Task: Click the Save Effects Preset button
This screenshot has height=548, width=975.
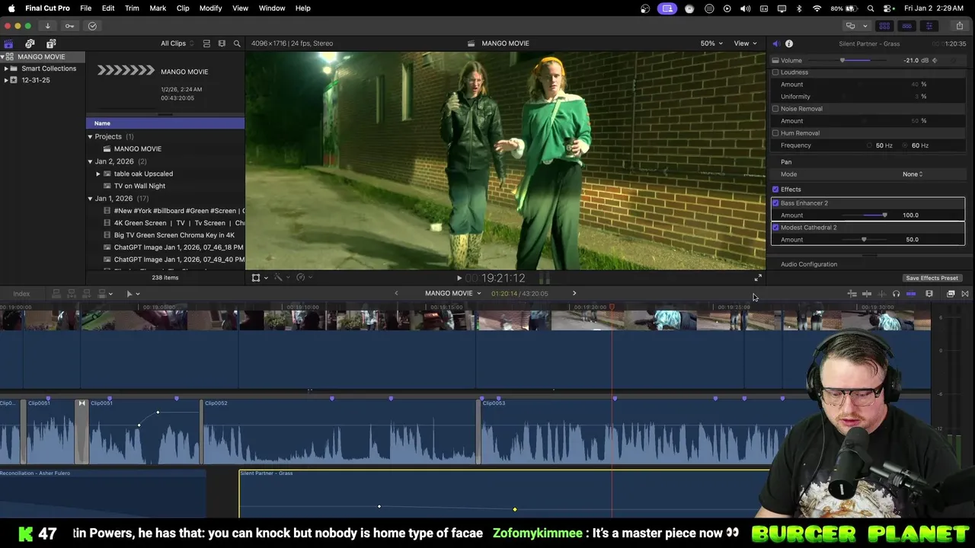Action: (x=932, y=279)
